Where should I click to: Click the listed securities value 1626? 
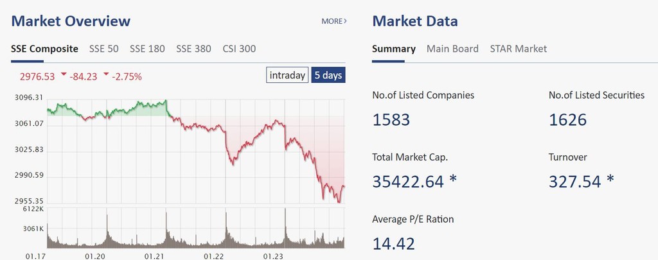click(x=567, y=119)
